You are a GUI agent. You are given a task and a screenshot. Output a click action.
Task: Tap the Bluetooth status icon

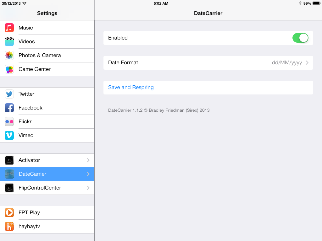coord(300,3)
